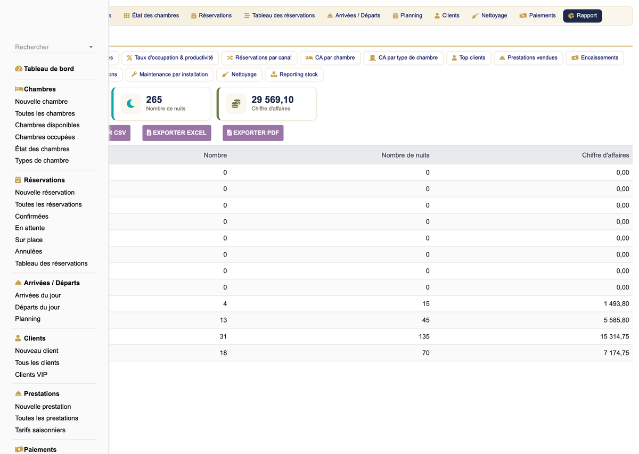The height and width of the screenshot is (454, 639).
Task: View Toutes les réservations
Action: click(x=48, y=204)
